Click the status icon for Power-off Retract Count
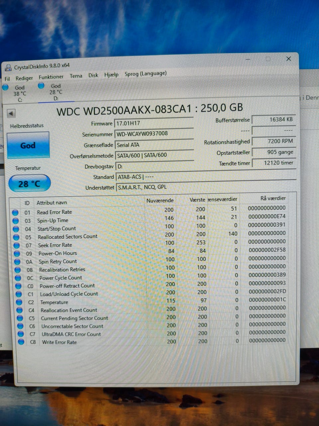 click(19, 286)
